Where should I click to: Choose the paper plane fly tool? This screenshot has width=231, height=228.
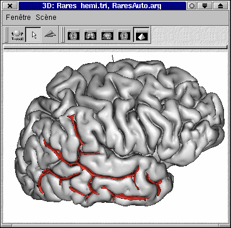click(50, 34)
